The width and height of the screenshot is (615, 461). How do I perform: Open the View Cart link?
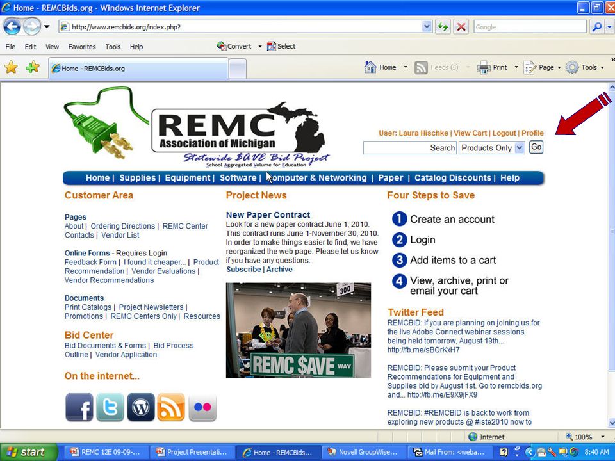pos(470,133)
